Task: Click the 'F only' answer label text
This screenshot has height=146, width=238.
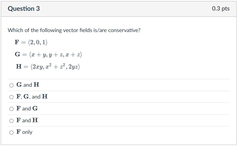Action: [24, 132]
